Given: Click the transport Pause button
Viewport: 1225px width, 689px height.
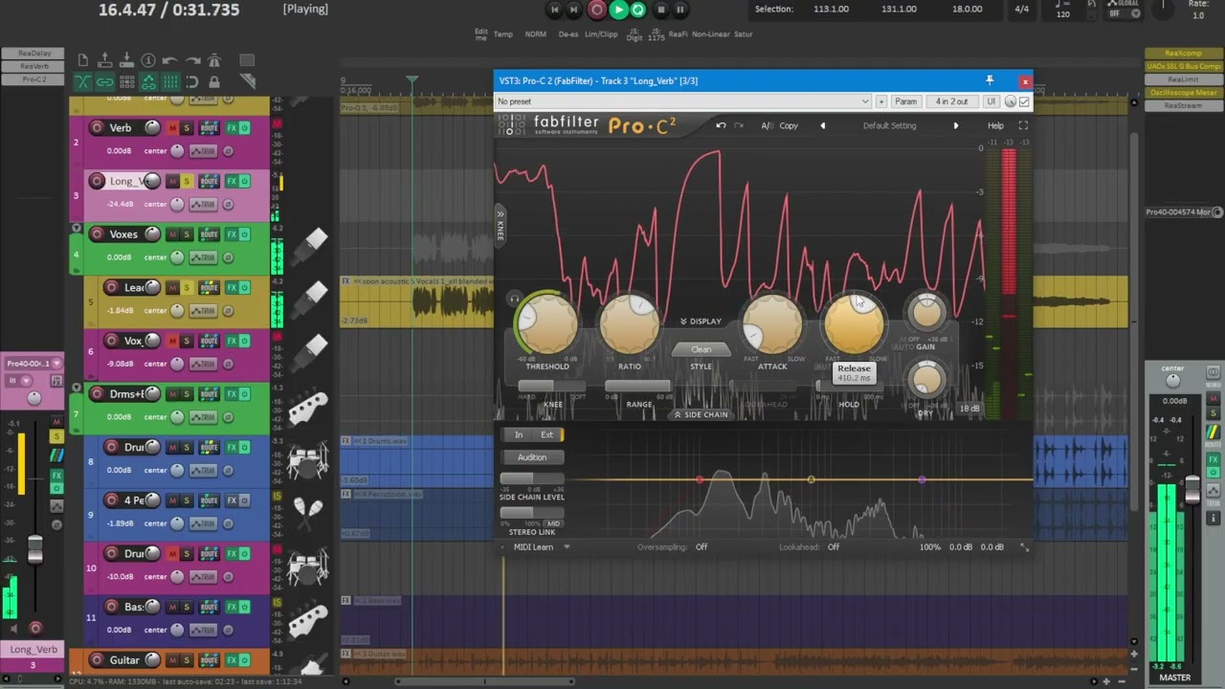Looking at the screenshot, I should (x=680, y=10).
